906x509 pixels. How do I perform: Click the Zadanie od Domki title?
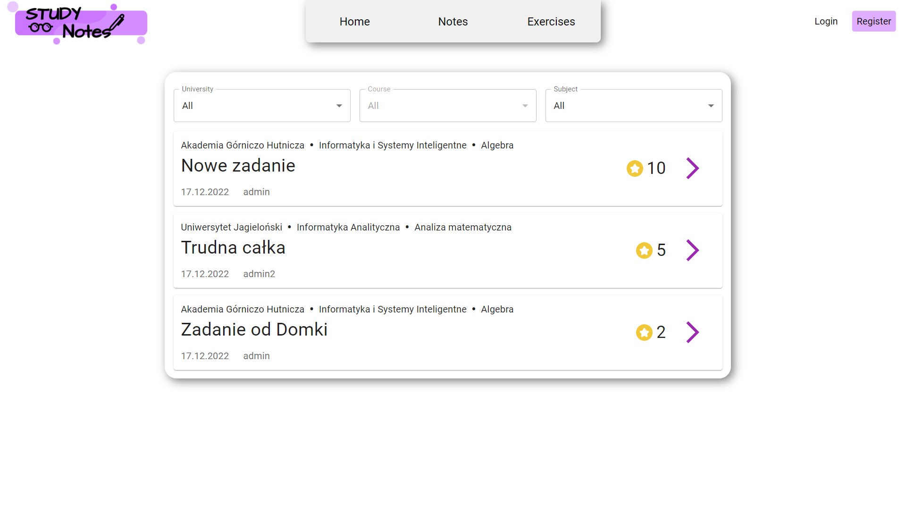click(254, 330)
